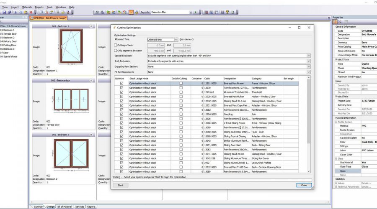Open Group by Raw Section dropdown
Screen dimensions: 377x209
coord(308,67)
